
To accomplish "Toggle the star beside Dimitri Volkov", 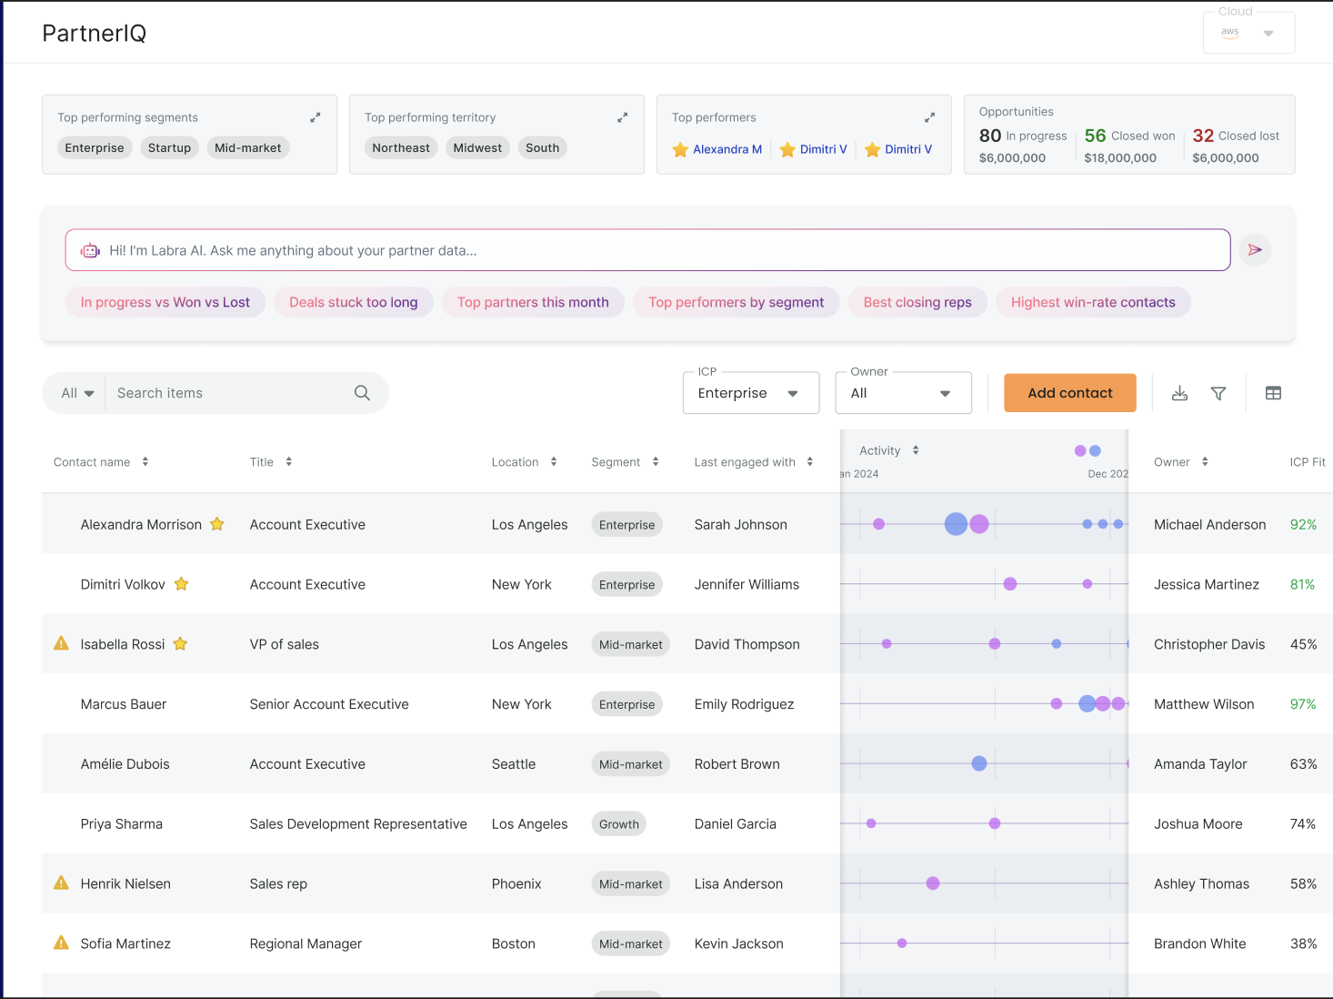I will point(182,584).
